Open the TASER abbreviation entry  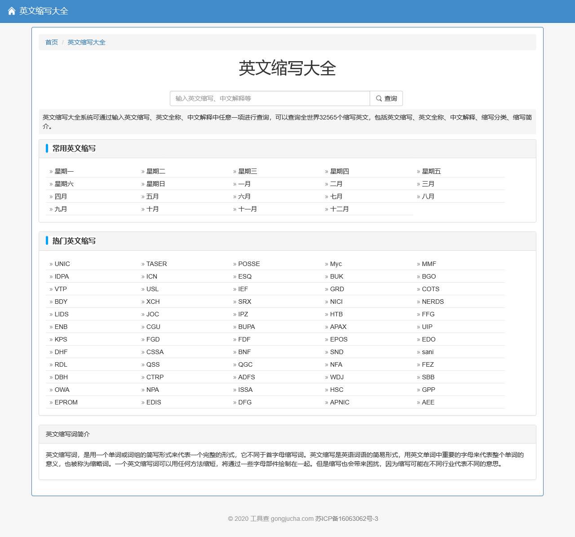pyautogui.click(x=156, y=264)
